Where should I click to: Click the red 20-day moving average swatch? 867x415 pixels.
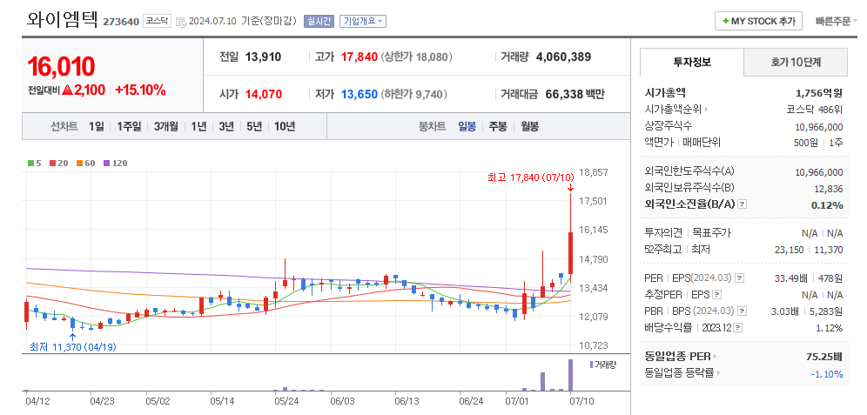coord(52,163)
